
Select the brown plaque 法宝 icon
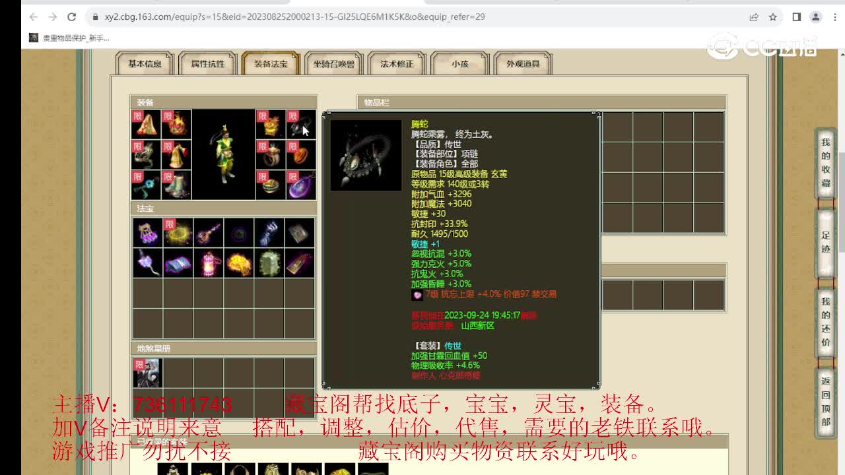(x=299, y=263)
